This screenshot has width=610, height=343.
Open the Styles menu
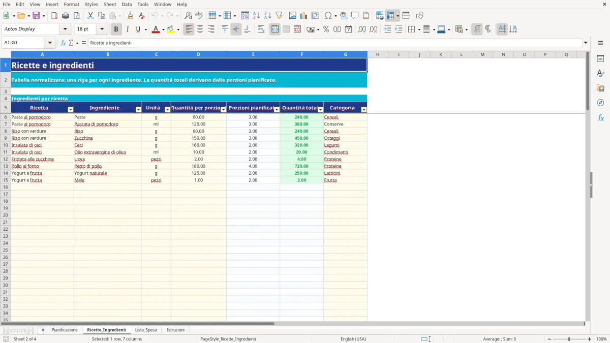coord(91,4)
